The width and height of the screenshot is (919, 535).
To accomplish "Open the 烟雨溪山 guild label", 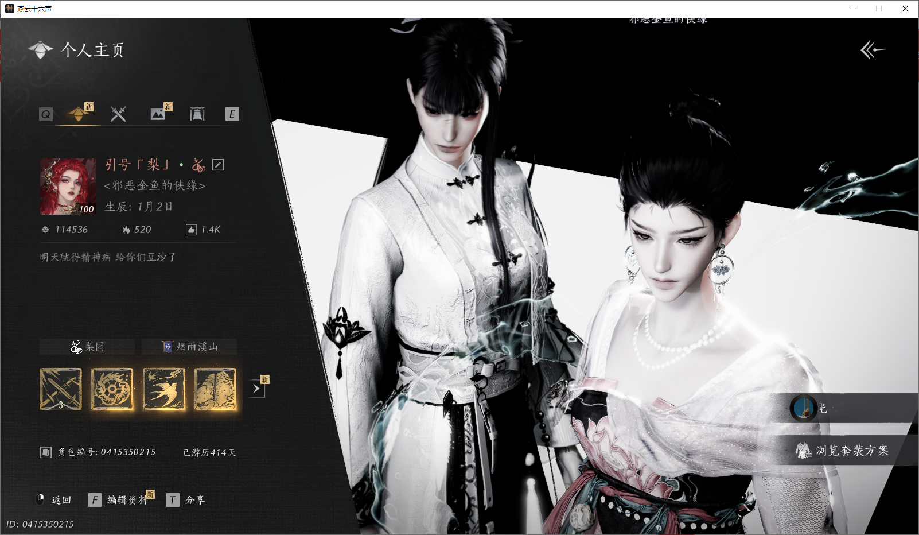I will (189, 347).
